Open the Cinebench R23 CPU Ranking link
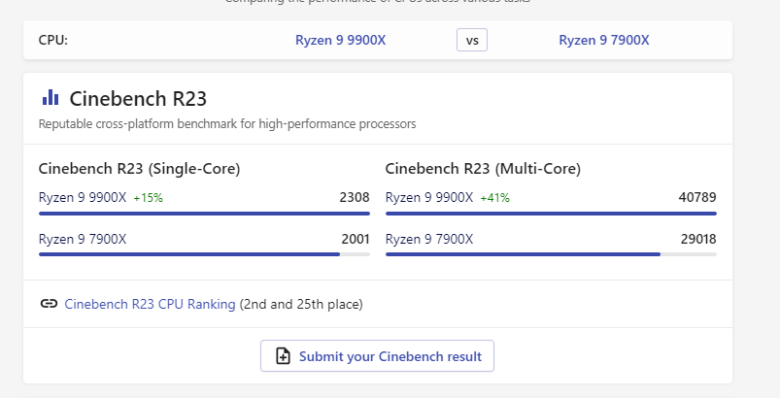Screen dimensions: 780x398 click(150, 304)
